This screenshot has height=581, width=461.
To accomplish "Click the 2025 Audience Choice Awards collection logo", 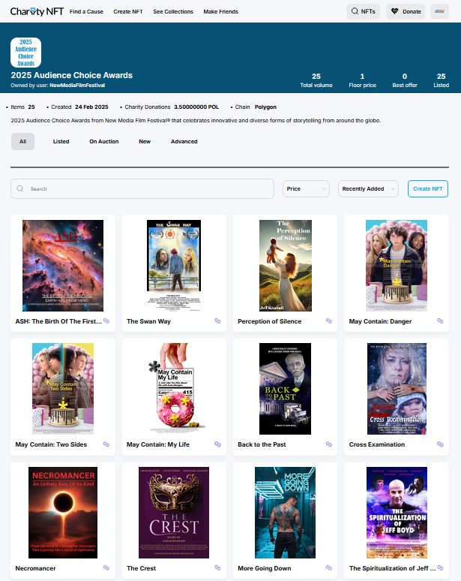I will [x=26, y=53].
